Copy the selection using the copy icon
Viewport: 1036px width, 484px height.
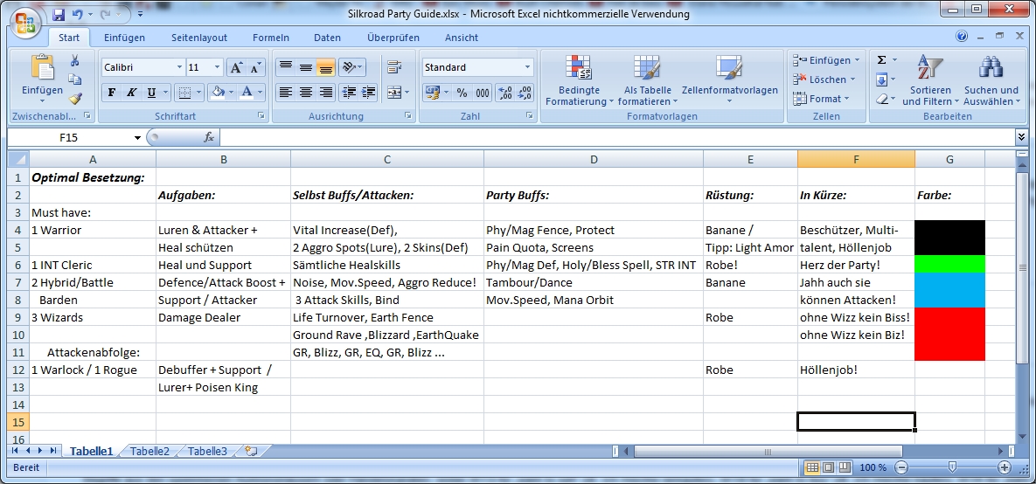[x=74, y=80]
